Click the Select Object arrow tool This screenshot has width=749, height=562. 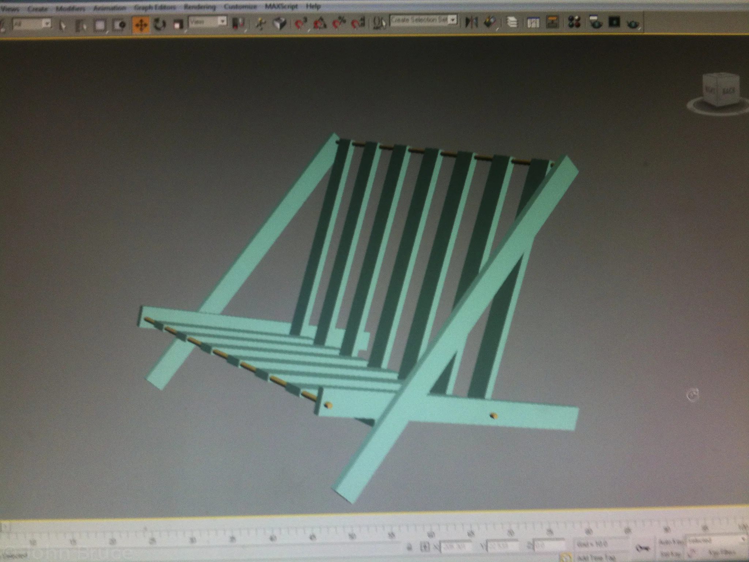click(x=63, y=25)
